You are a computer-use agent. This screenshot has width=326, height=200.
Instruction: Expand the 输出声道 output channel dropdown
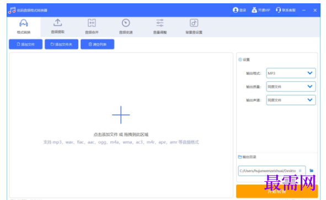(x=291, y=100)
